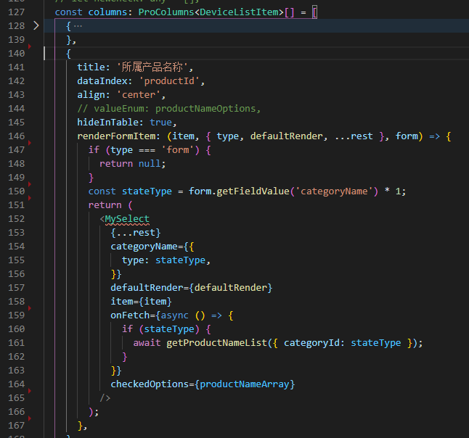Screen dimensions: 469x438
Task: Click the hideInTable property name
Action: [x=108, y=123]
